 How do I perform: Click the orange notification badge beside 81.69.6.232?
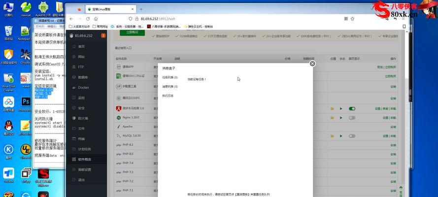103,36
